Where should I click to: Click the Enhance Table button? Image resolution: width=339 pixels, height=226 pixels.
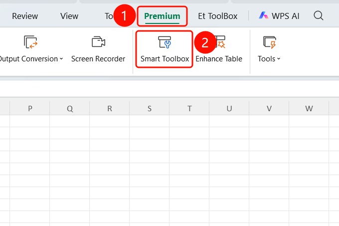[219, 49]
